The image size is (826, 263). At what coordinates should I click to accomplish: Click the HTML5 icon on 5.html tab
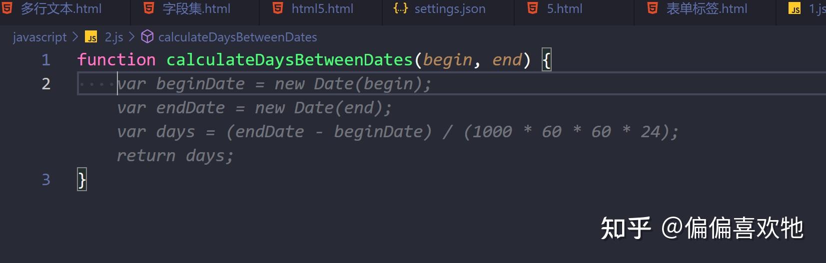coord(533,8)
